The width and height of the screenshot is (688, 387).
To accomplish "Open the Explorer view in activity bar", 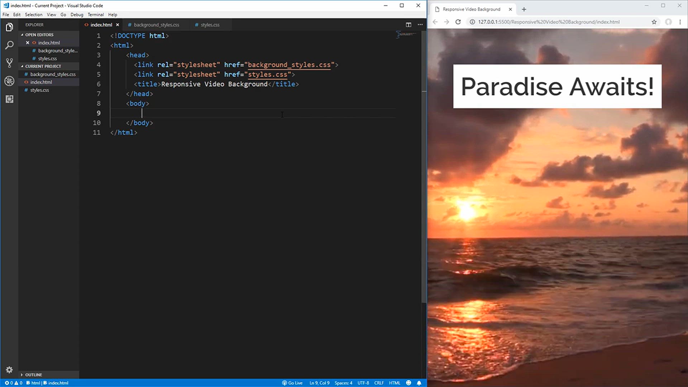I will [x=9, y=27].
